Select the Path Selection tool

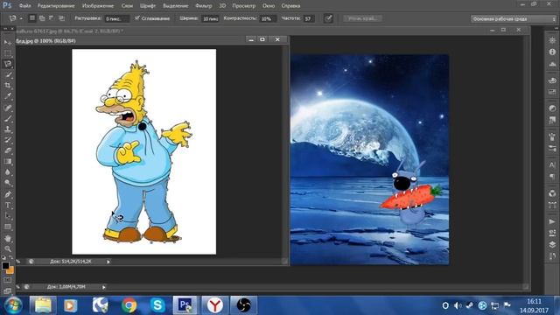[8, 216]
